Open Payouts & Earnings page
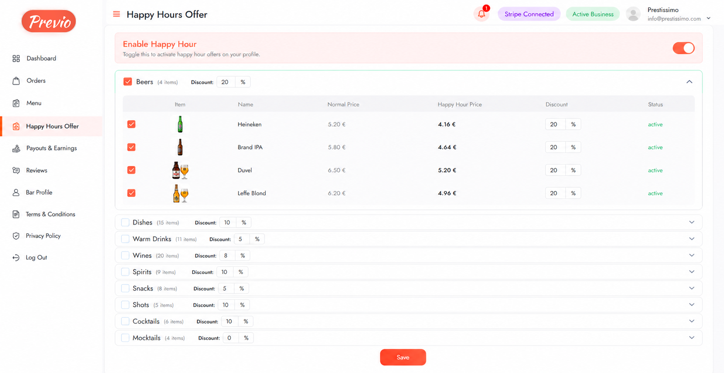 (x=51, y=148)
